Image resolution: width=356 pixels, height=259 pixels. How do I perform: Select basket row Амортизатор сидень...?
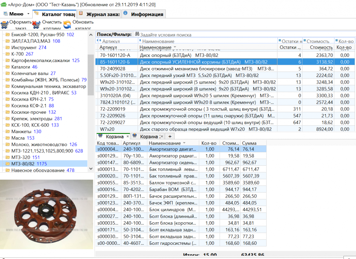click(x=181, y=163)
